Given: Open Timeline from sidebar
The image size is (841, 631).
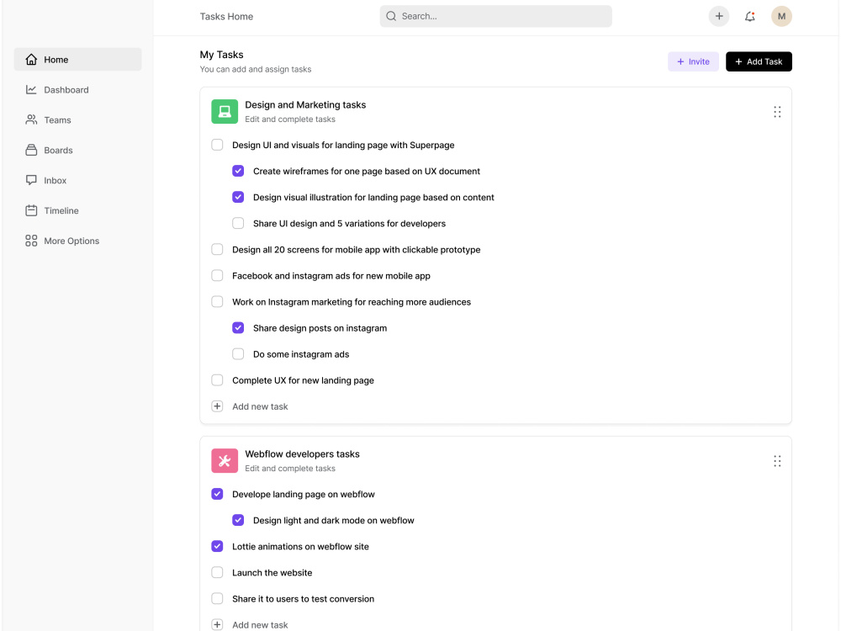Looking at the screenshot, I should 77,210.
